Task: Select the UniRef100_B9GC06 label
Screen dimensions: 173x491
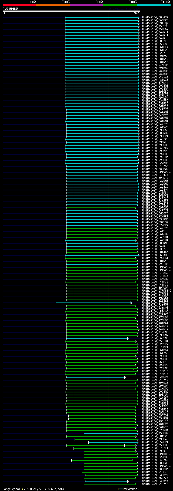Action: (155, 130)
